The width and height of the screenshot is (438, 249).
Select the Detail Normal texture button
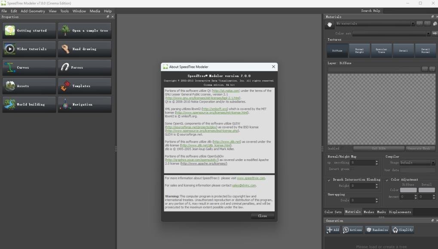[426, 51]
